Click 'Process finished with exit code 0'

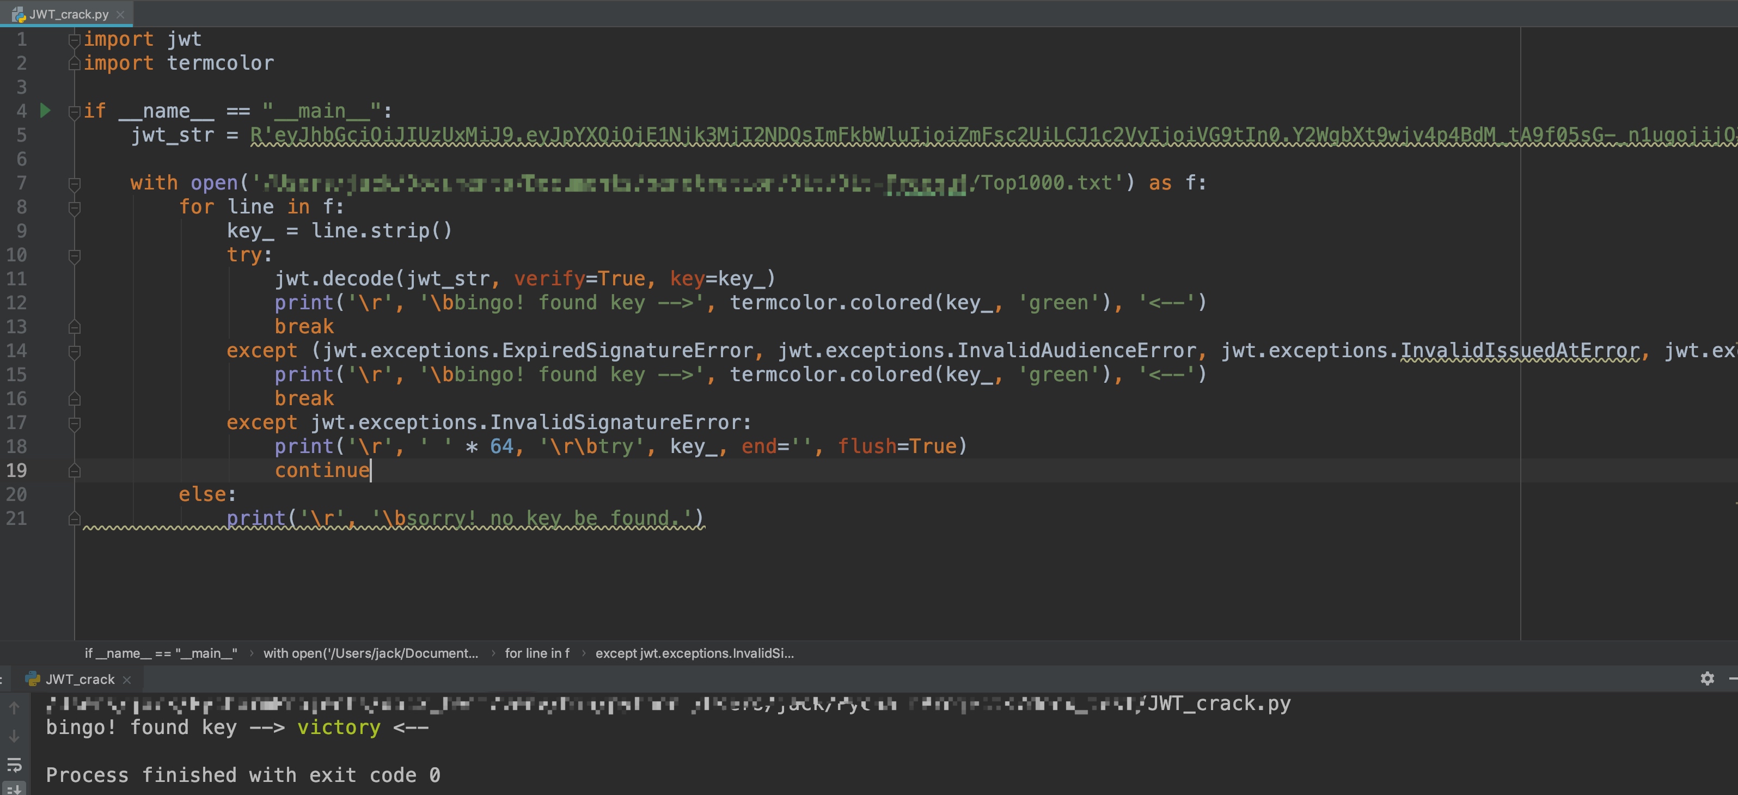243,775
